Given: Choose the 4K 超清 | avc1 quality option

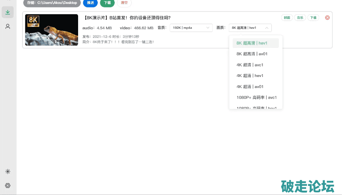Looking at the screenshot, I should 250,65.
